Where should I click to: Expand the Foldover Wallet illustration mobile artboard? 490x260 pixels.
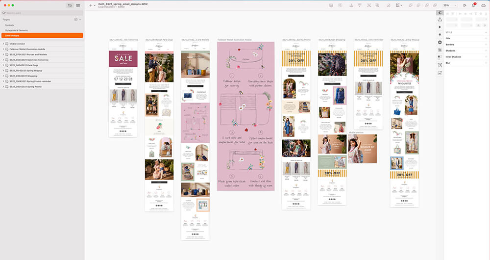point(3,49)
